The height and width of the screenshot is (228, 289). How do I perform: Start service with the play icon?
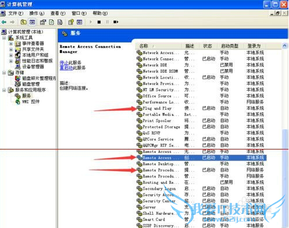click(x=91, y=22)
